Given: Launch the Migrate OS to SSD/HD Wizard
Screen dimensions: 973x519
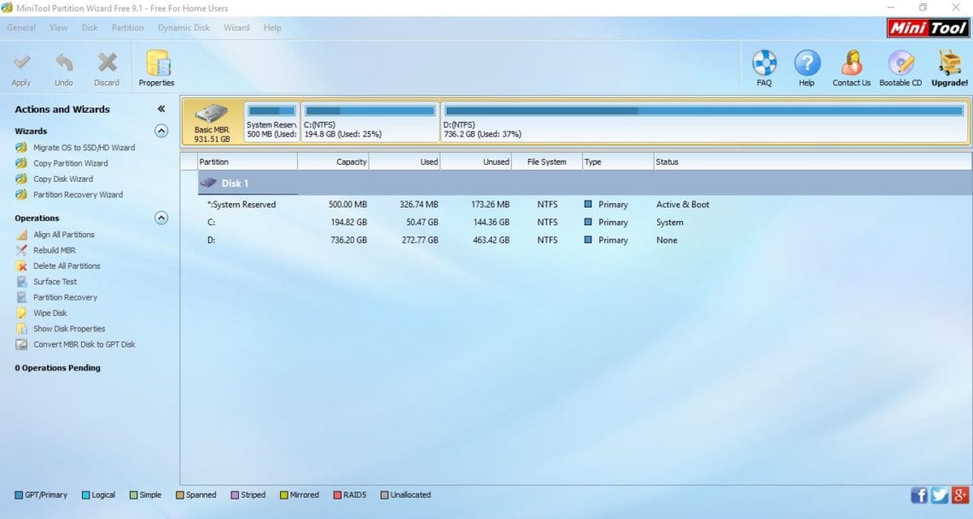Looking at the screenshot, I should coord(76,147).
